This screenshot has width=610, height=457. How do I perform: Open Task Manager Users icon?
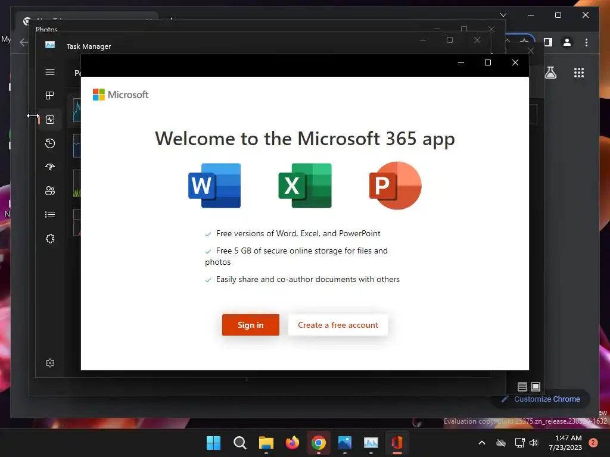click(x=50, y=191)
